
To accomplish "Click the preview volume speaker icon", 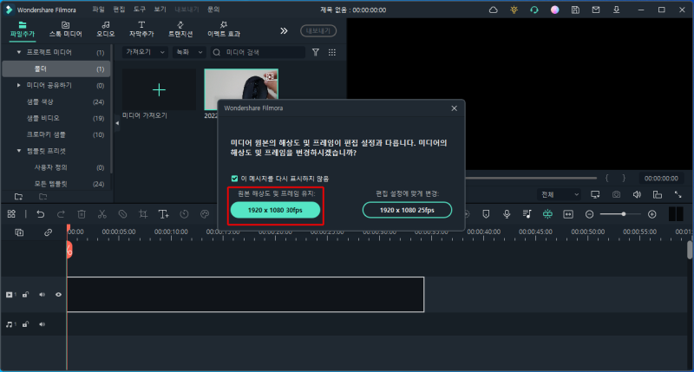I will [x=637, y=194].
